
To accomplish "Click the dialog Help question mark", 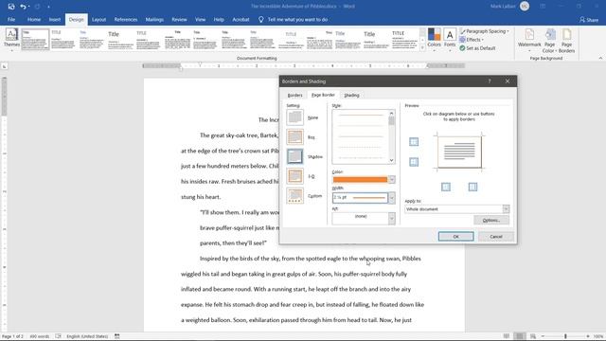I will 490,81.
